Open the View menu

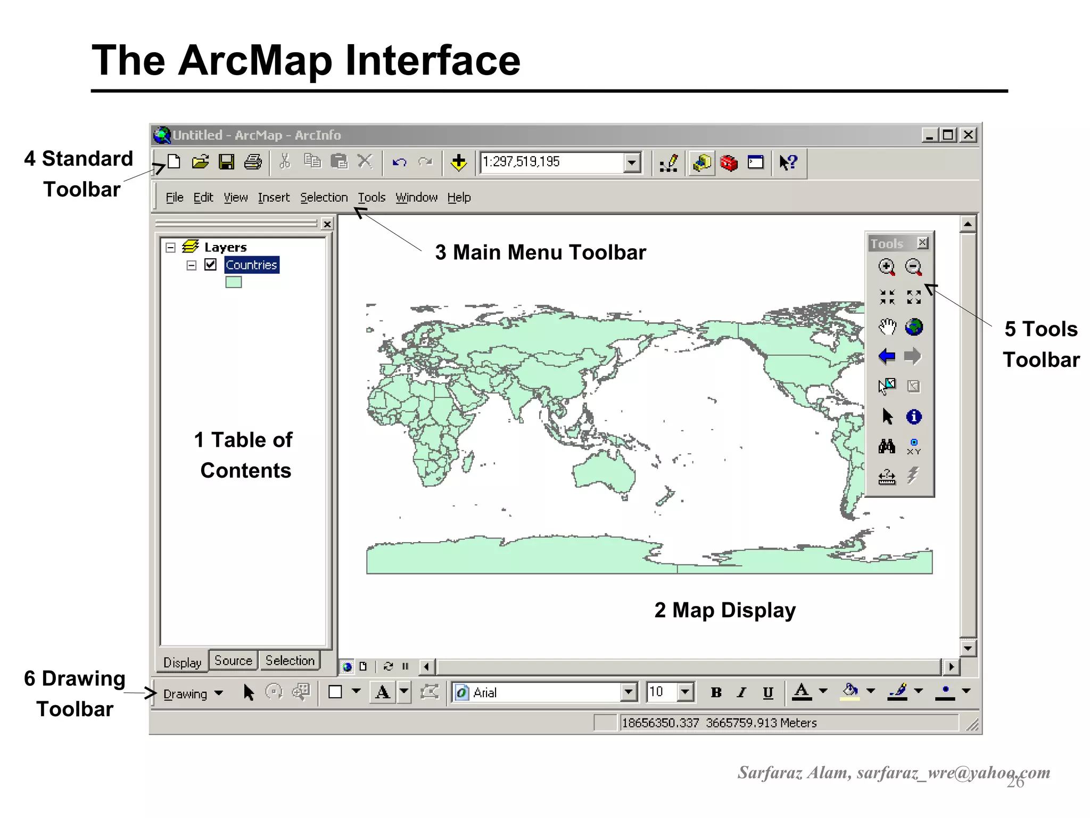point(236,198)
